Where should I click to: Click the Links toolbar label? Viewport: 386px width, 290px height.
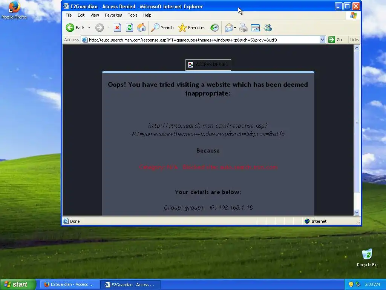pyautogui.click(x=354, y=40)
